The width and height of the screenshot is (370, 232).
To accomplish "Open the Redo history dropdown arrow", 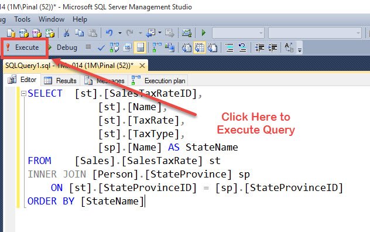I will point(140,33).
